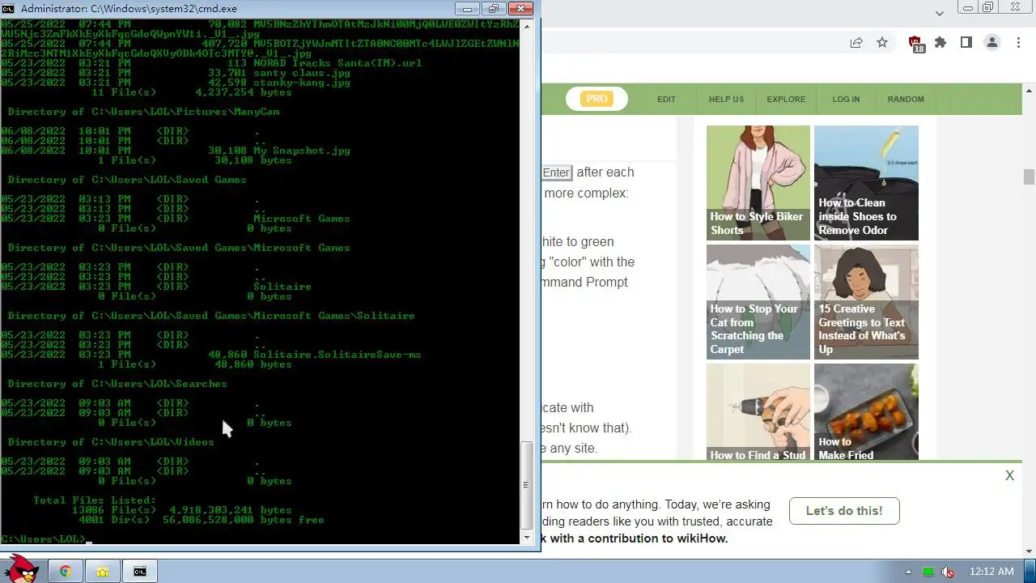The width and height of the screenshot is (1036, 583).
Task: Click Directory of C:\Users\LOL\Searches line
Action: (x=117, y=384)
